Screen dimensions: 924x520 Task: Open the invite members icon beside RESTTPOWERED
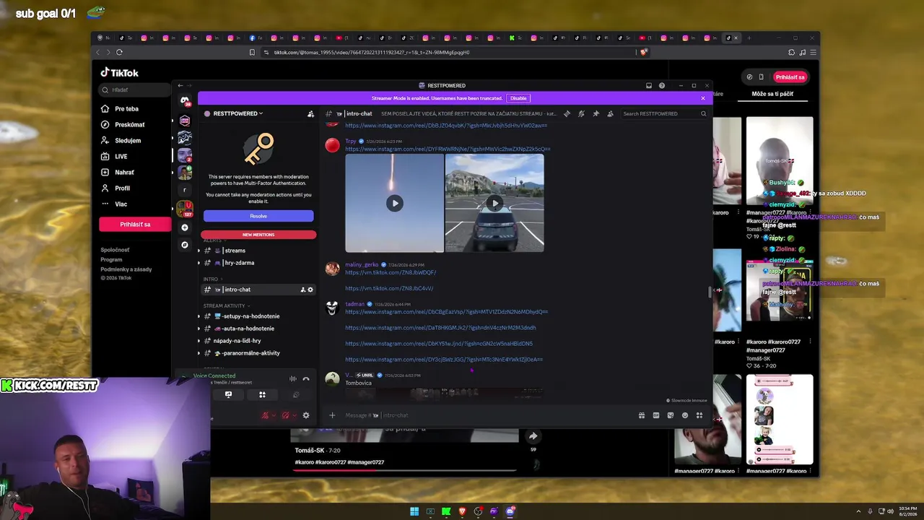point(310,113)
